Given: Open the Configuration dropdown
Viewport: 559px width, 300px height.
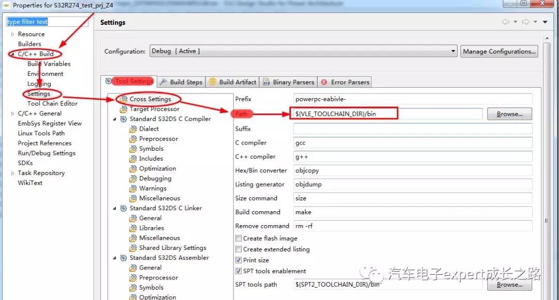Looking at the screenshot, I should pyautogui.click(x=453, y=52).
